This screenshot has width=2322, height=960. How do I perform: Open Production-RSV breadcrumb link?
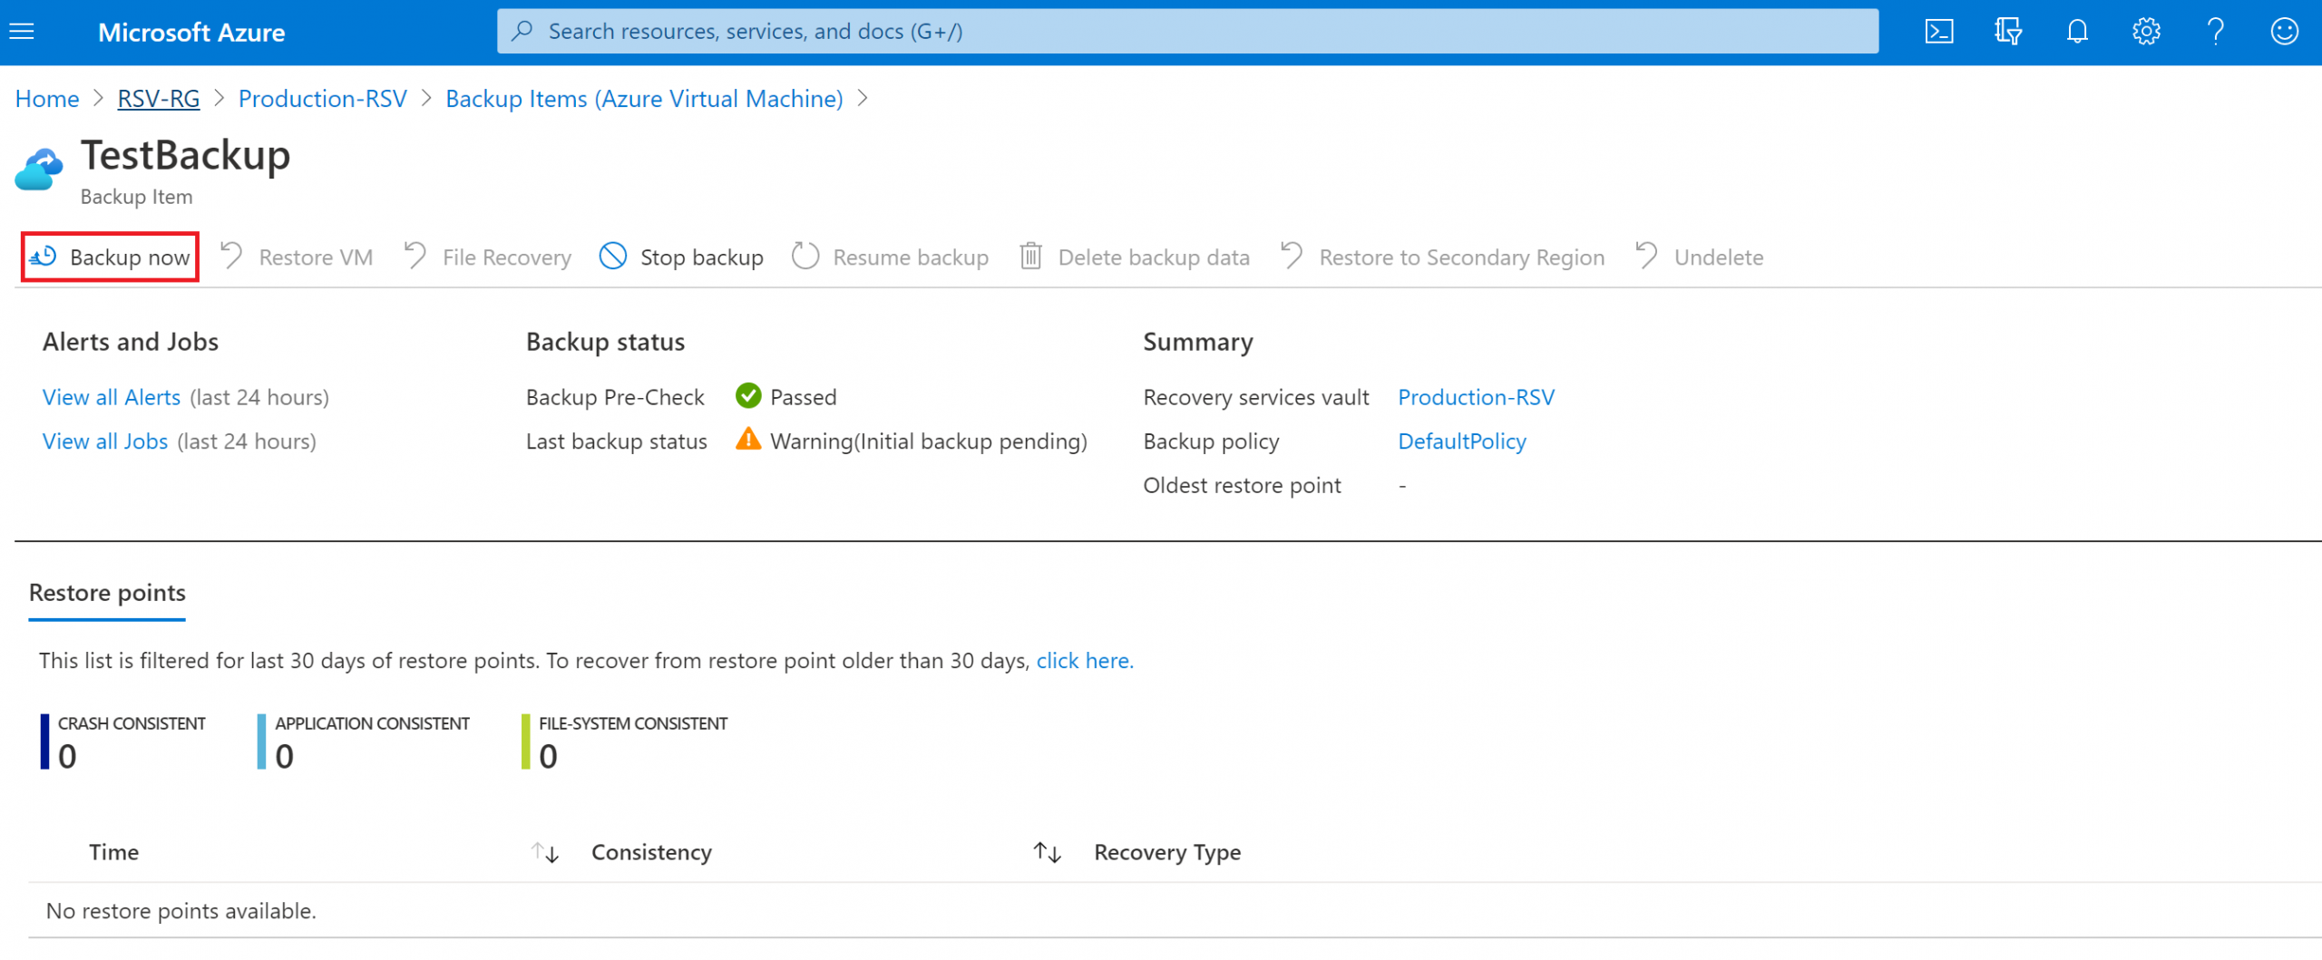323,99
